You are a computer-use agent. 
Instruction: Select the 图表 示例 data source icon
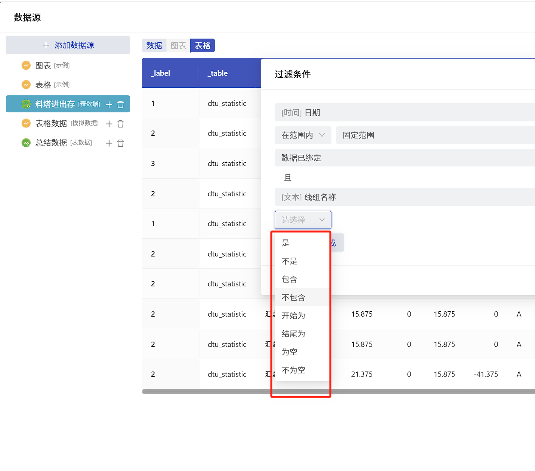26,65
